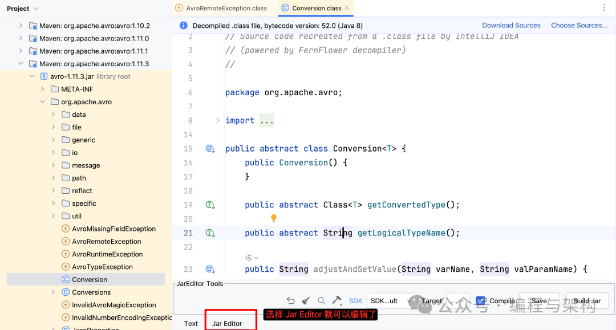Click the implemented-method gutter icon on line 19
616x330 pixels.
coord(210,205)
